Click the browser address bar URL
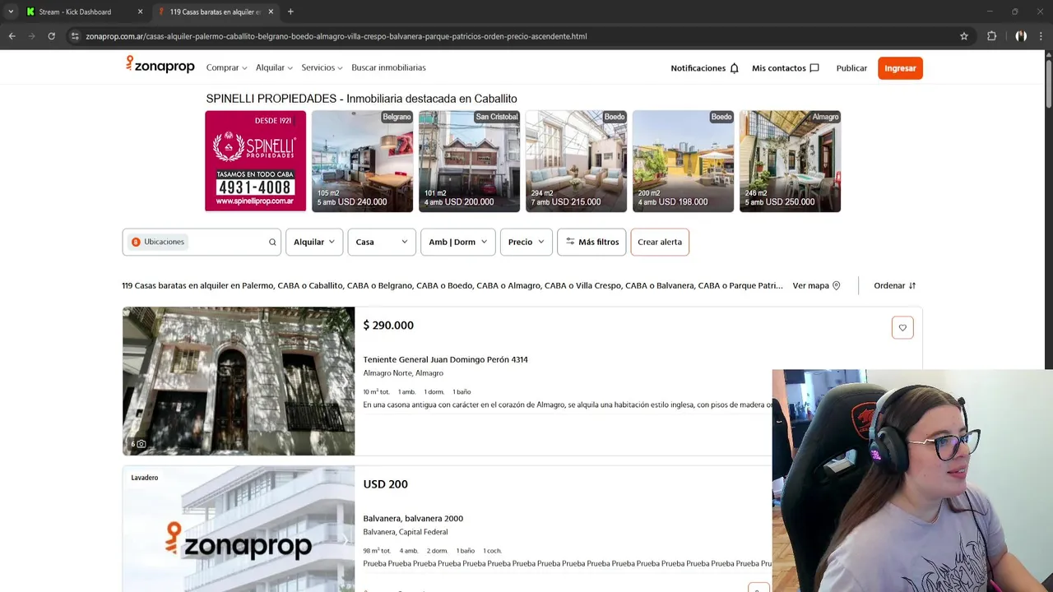Image resolution: width=1053 pixels, height=592 pixels. [336, 36]
